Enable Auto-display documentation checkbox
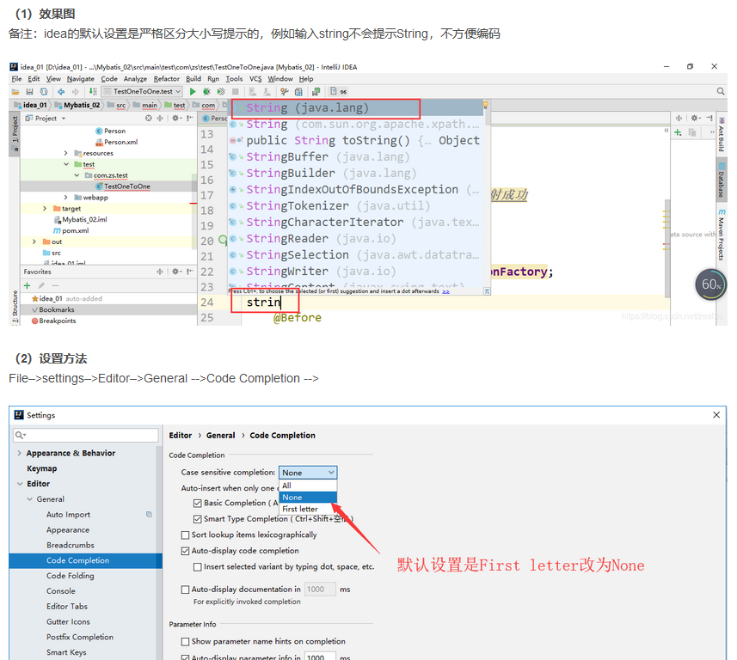This screenshot has height=660, width=737. [185, 590]
